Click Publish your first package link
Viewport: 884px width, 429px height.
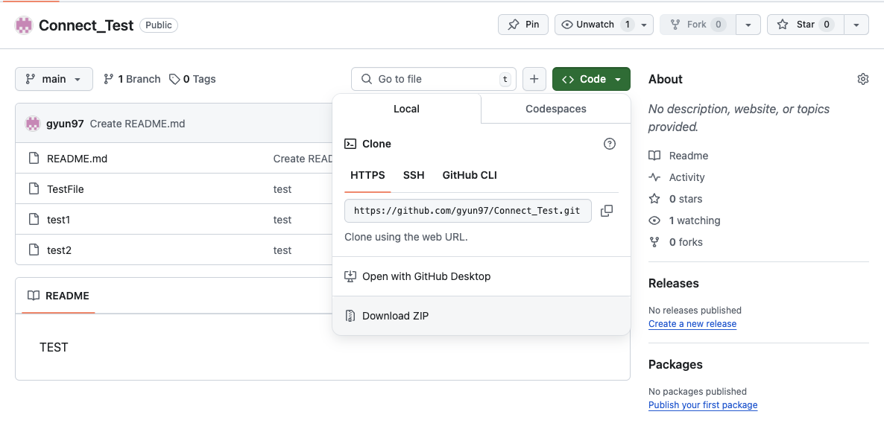click(x=703, y=404)
